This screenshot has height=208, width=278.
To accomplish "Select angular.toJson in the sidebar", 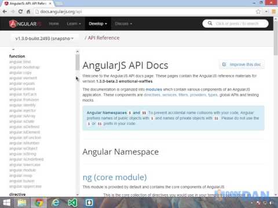I will (22, 181).
